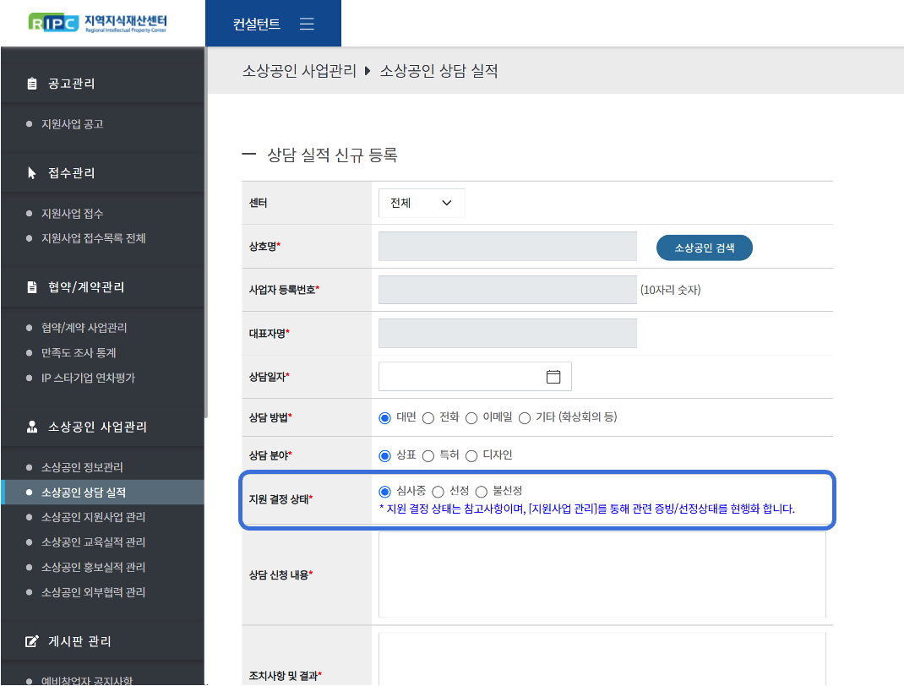
Task: Click the edit icon beside 게시판 관리
Action: (x=32, y=642)
